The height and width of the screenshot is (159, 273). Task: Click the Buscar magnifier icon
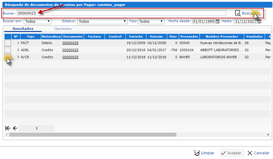(x=238, y=13)
